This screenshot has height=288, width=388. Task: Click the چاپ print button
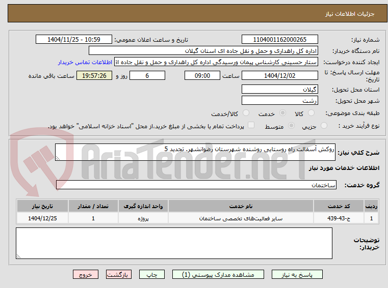(152, 274)
